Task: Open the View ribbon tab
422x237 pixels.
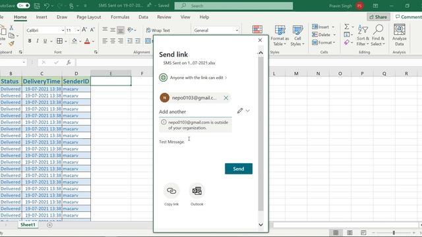Action: (185, 17)
